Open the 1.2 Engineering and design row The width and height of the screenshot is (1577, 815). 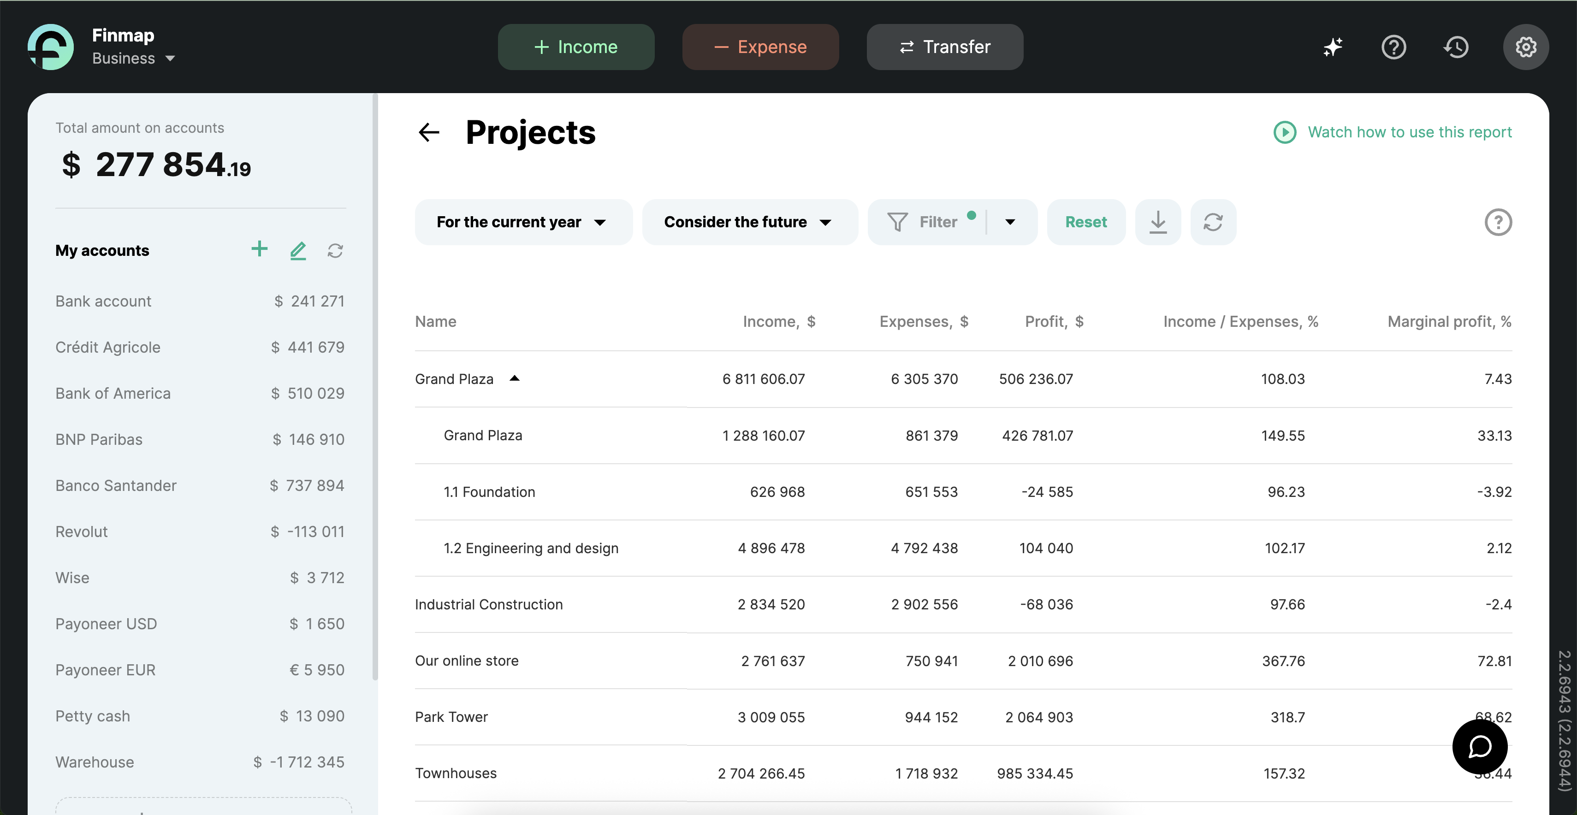964,548
